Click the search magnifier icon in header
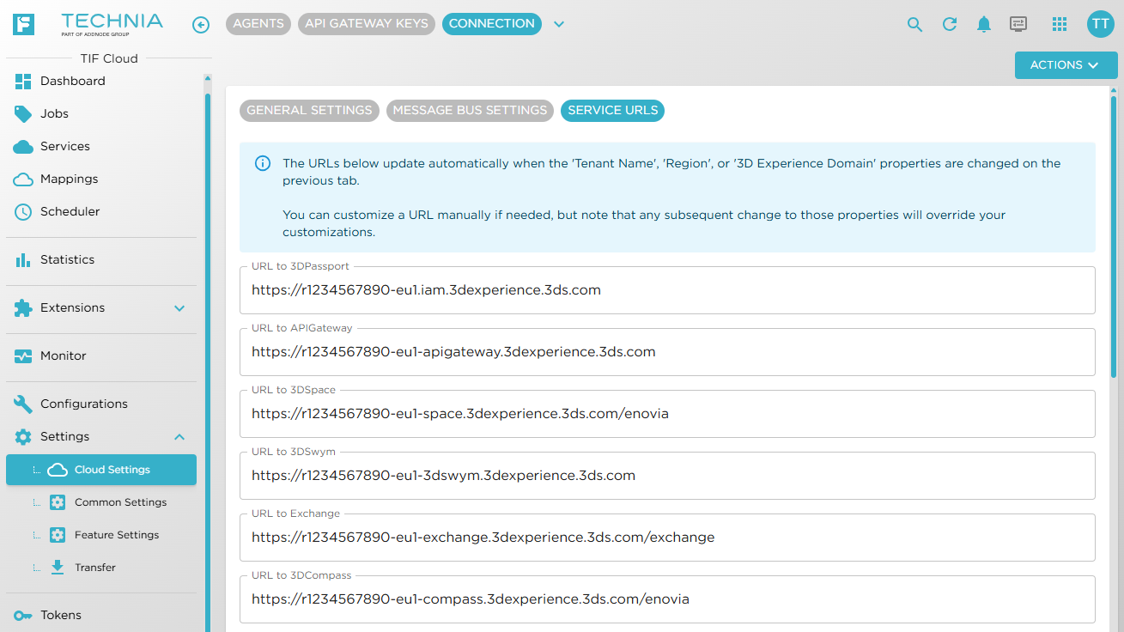 click(x=915, y=24)
